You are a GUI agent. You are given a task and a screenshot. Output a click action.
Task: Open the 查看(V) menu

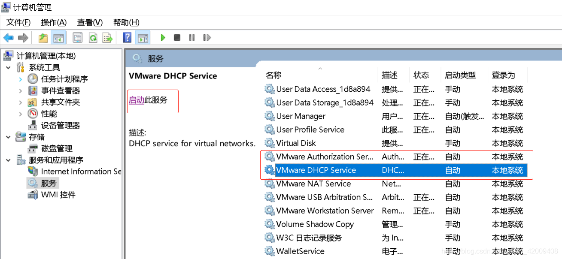pyautogui.click(x=90, y=22)
